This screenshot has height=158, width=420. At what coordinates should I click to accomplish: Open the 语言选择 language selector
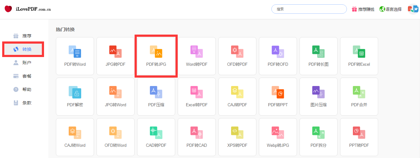391,9
